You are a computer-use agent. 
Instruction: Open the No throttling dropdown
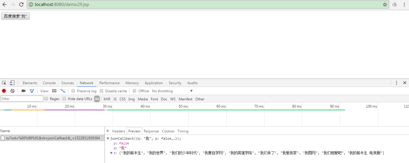tap(172, 91)
